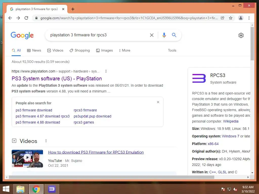Open C++ language link

click(212, 172)
